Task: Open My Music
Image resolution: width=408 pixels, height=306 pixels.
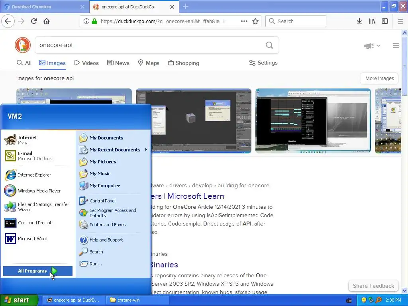Action: coord(114,174)
